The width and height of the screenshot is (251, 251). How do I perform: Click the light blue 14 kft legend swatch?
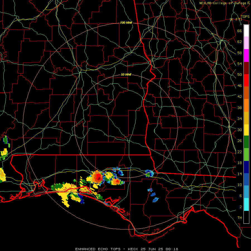point(246,192)
